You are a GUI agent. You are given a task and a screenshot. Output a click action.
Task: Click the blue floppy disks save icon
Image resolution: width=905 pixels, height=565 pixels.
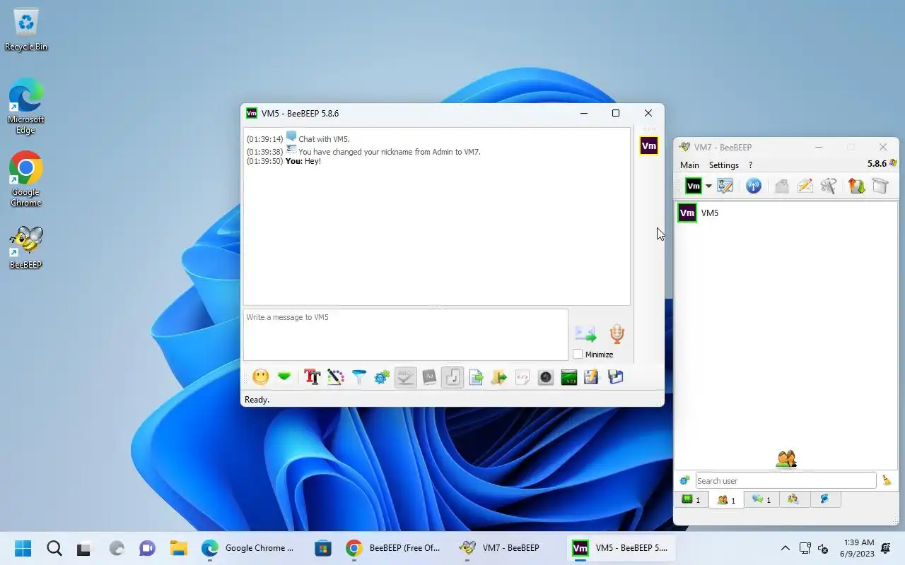tap(615, 377)
